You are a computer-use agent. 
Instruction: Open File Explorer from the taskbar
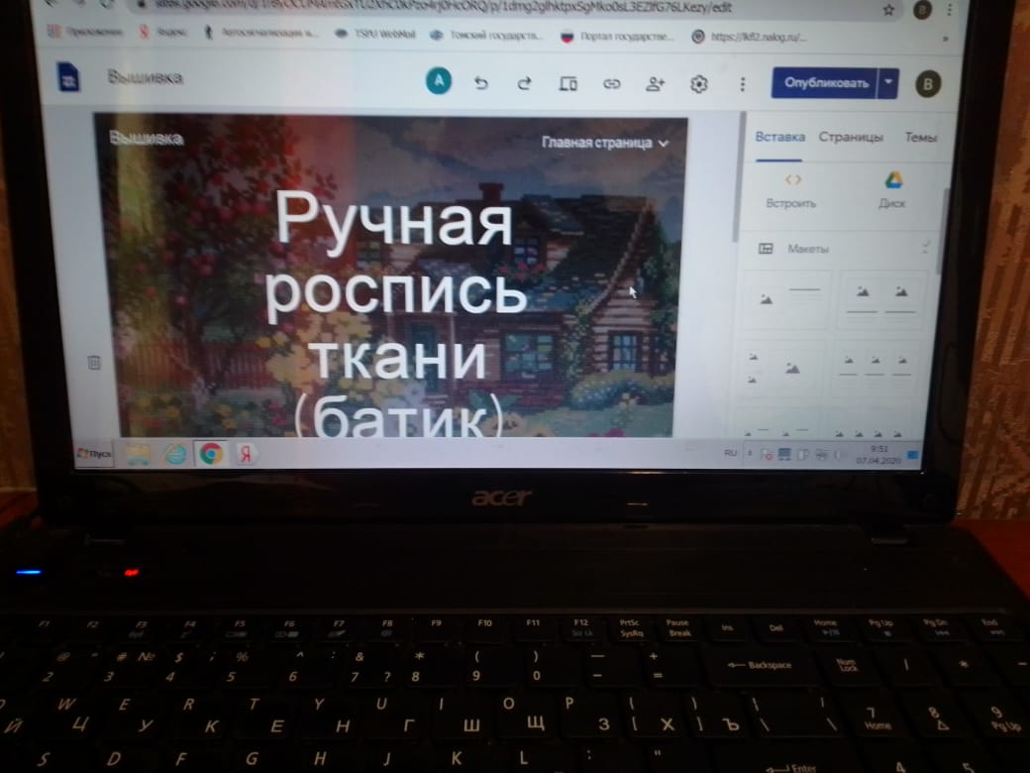tap(138, 454)
